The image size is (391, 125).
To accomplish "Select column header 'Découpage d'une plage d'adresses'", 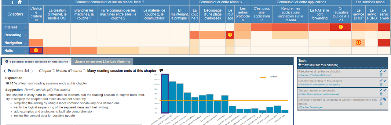I will pos(213,14).
